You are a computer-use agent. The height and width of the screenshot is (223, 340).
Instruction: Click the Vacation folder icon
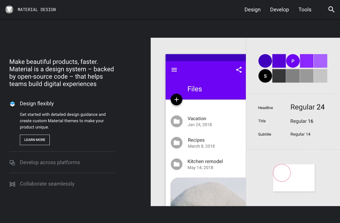pos(176,122)
